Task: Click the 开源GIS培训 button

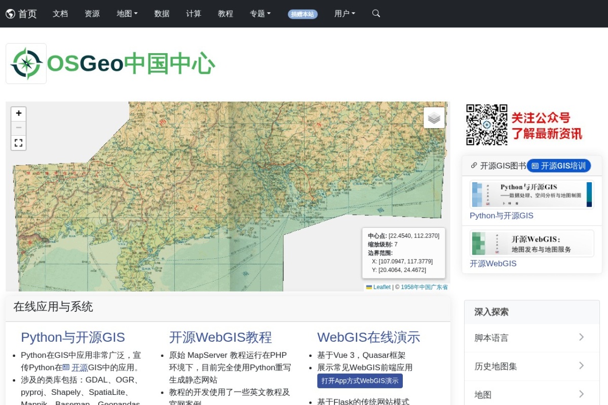Action: pos(559,166)
